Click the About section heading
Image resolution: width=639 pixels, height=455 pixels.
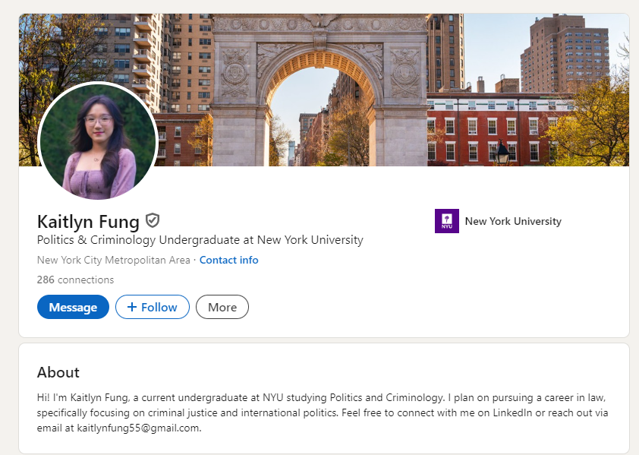(58, 372)
